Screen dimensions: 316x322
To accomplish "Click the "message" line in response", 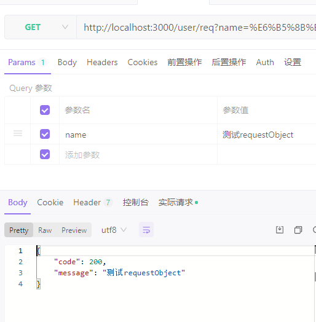I will (x=119, y=273).
